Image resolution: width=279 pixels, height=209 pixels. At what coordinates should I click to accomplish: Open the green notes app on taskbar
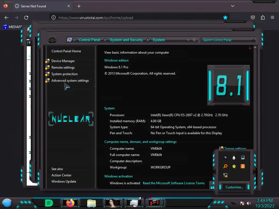[49, 203]
